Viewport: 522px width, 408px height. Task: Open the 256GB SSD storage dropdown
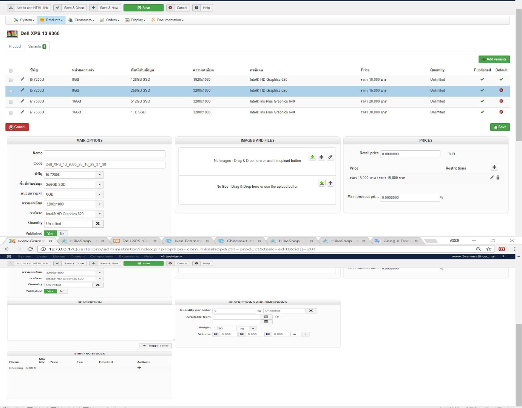pyautogui.click(x=100, y=185)
